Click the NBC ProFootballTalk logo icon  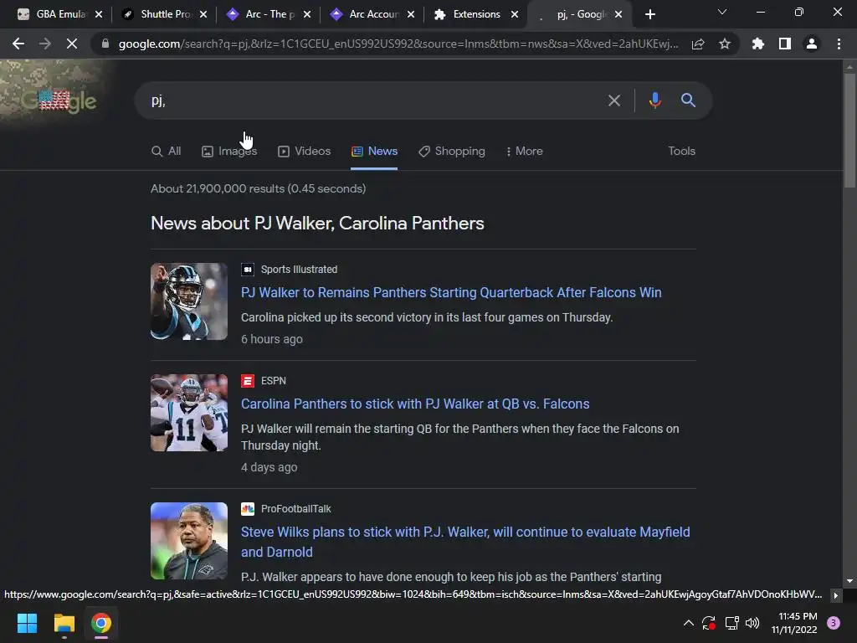pos(248,509)
